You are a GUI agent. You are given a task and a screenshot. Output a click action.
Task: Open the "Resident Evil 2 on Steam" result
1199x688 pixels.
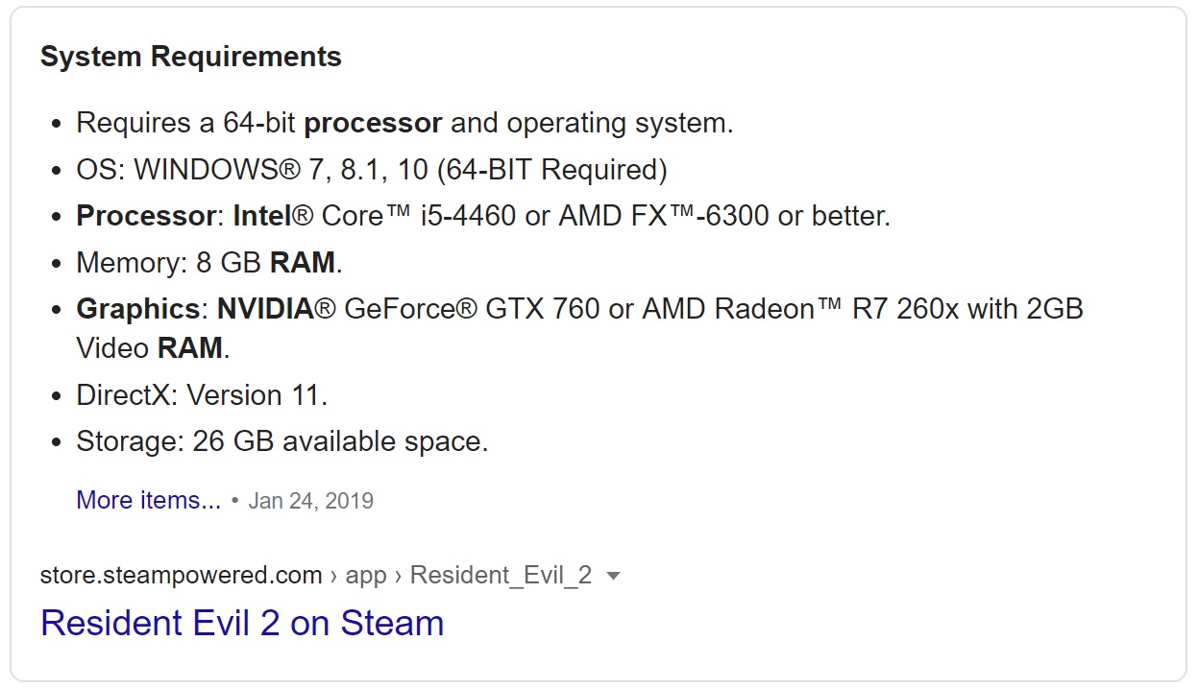point(241,623)
